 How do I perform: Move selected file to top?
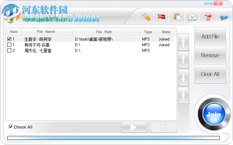pyautogui.click(x=183, y=42)
